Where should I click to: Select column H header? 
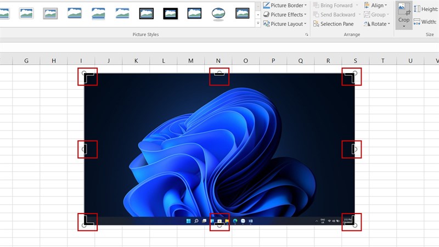[54, 61]
